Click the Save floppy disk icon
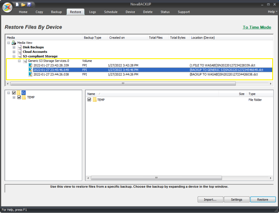Screen dimensions: 279x213 pos(29,4)
